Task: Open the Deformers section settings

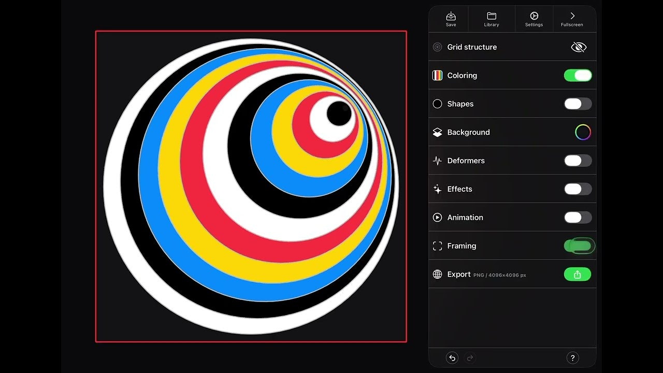Action: [x=465, y=161]
